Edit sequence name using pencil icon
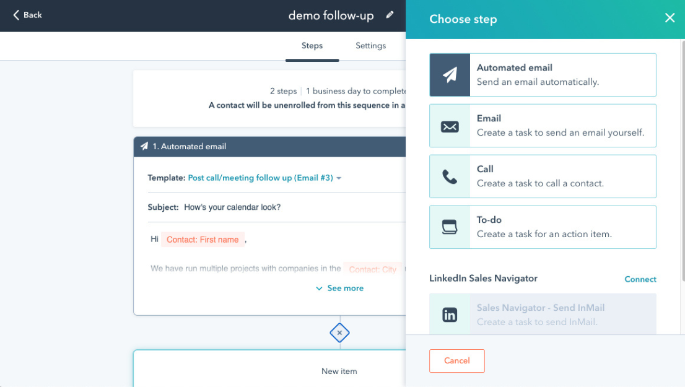The height and width of the screenshot is (387, 685). tap(389, 15)
